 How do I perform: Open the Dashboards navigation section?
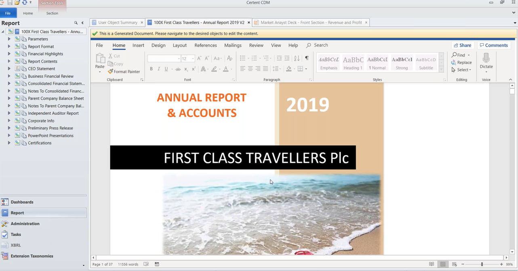pos(43,202)
